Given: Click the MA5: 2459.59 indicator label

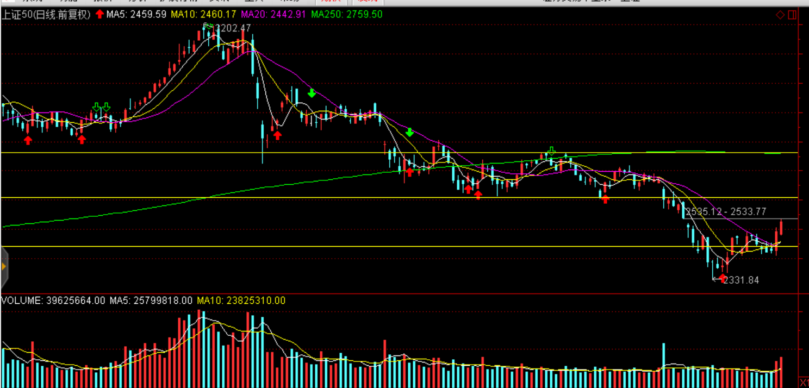Looking at the screenshot, I should [136, 15].
